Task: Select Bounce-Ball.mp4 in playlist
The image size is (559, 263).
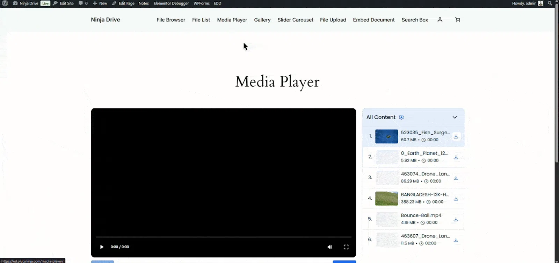Action: (x=413, y=219)
